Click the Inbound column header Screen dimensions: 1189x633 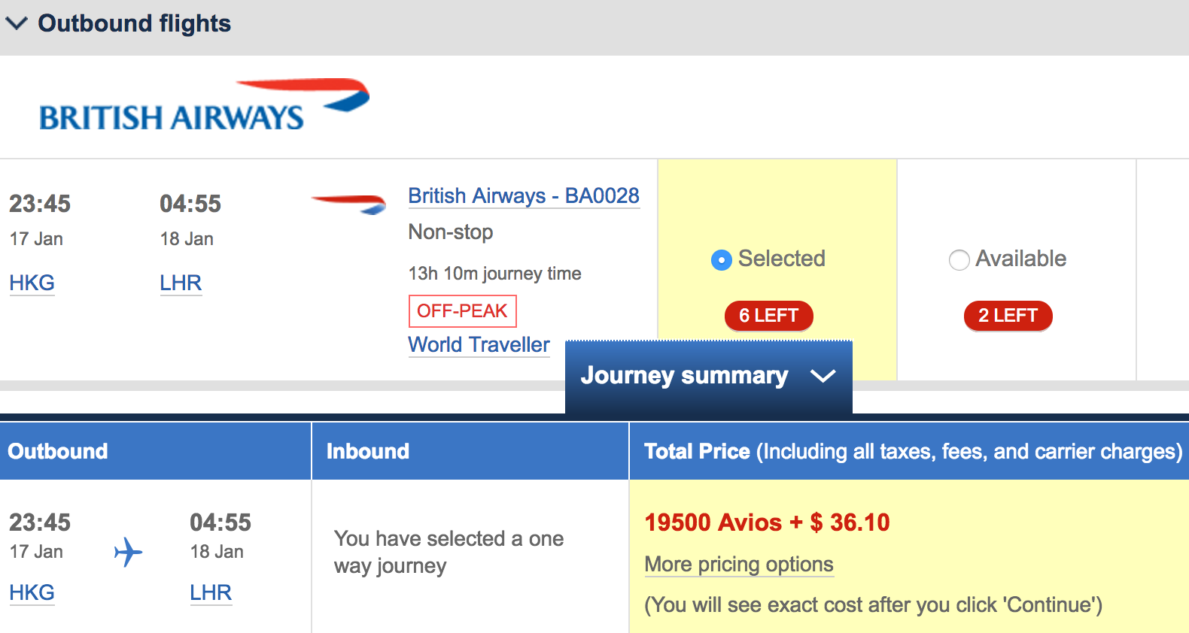368,451
